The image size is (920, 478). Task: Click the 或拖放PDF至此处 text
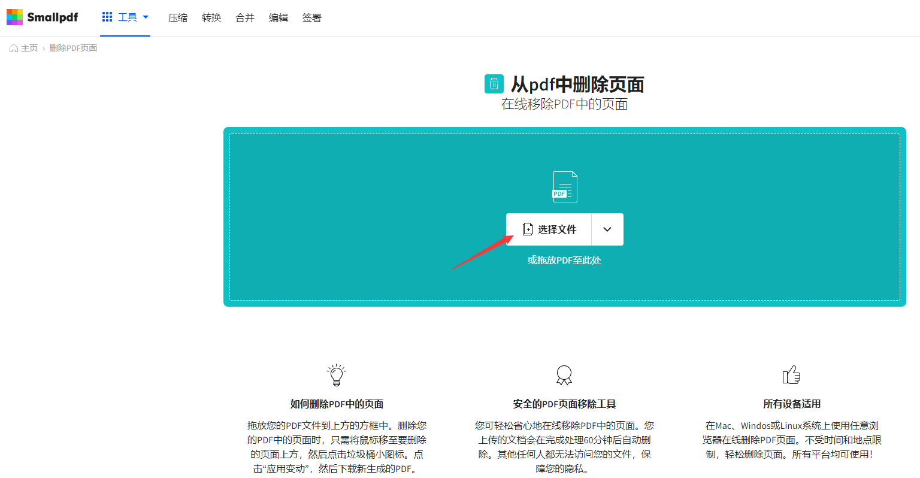[565, 260]
